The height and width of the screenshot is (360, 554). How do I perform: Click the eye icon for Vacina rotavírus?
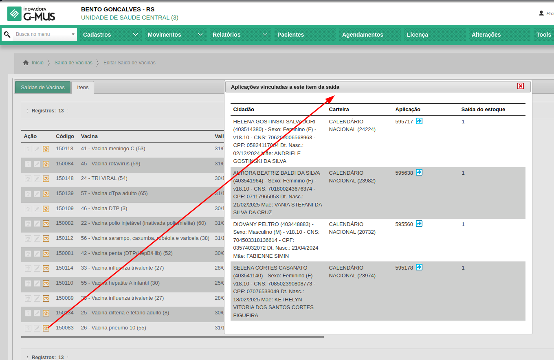[46, 164]
